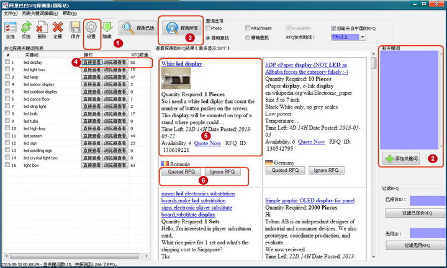Open the 文件(F) menu

tap(11, 14)
